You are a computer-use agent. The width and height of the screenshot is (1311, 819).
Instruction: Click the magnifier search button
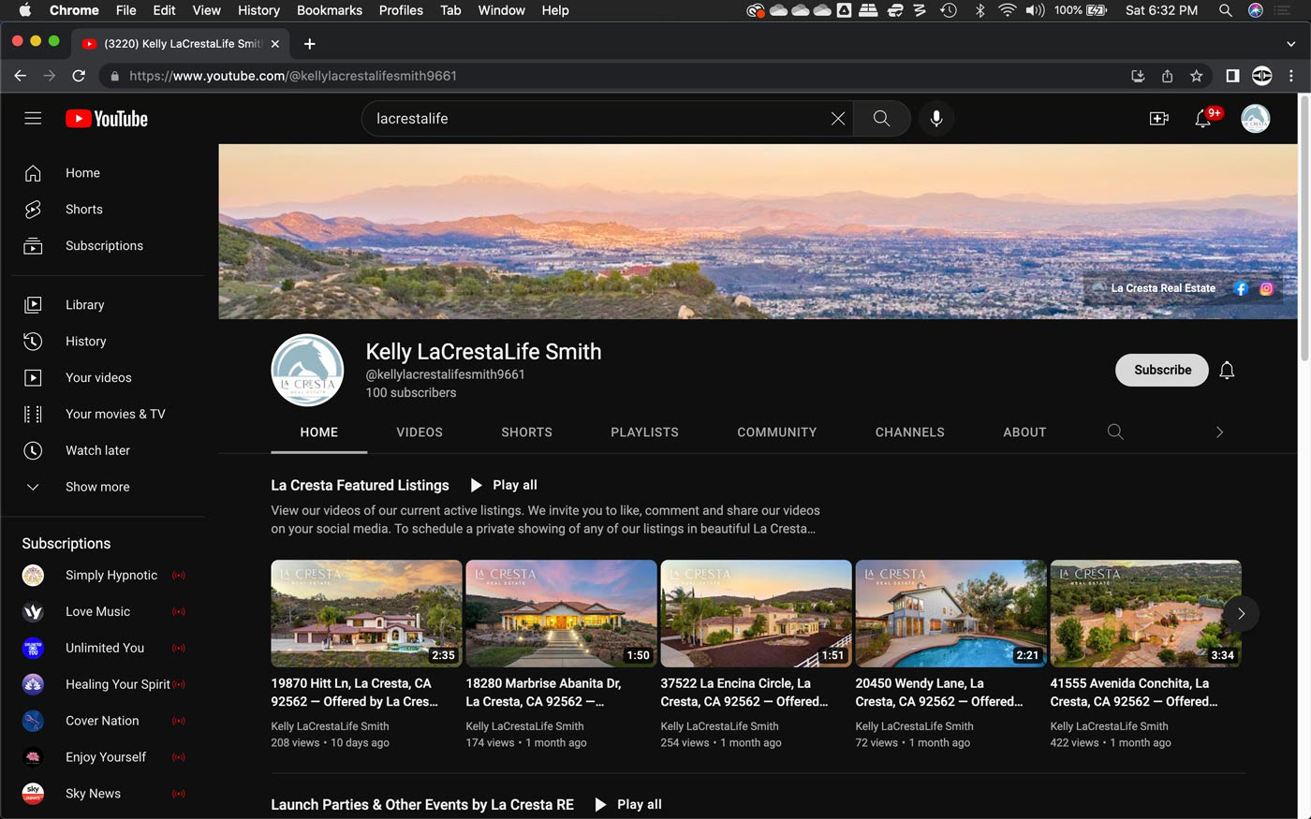tap(881, 119)
